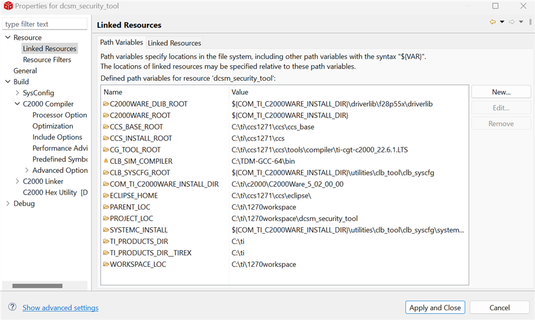Viewport: 535px width, 320px height.
Task: Click folder icon of PARENT_LOC
Action: 106,207
